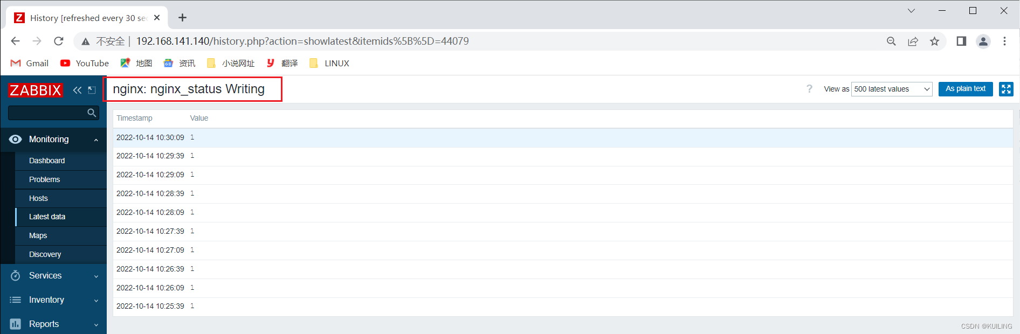Click the 2022-10-14 10:30:09 row

[563, 137]
